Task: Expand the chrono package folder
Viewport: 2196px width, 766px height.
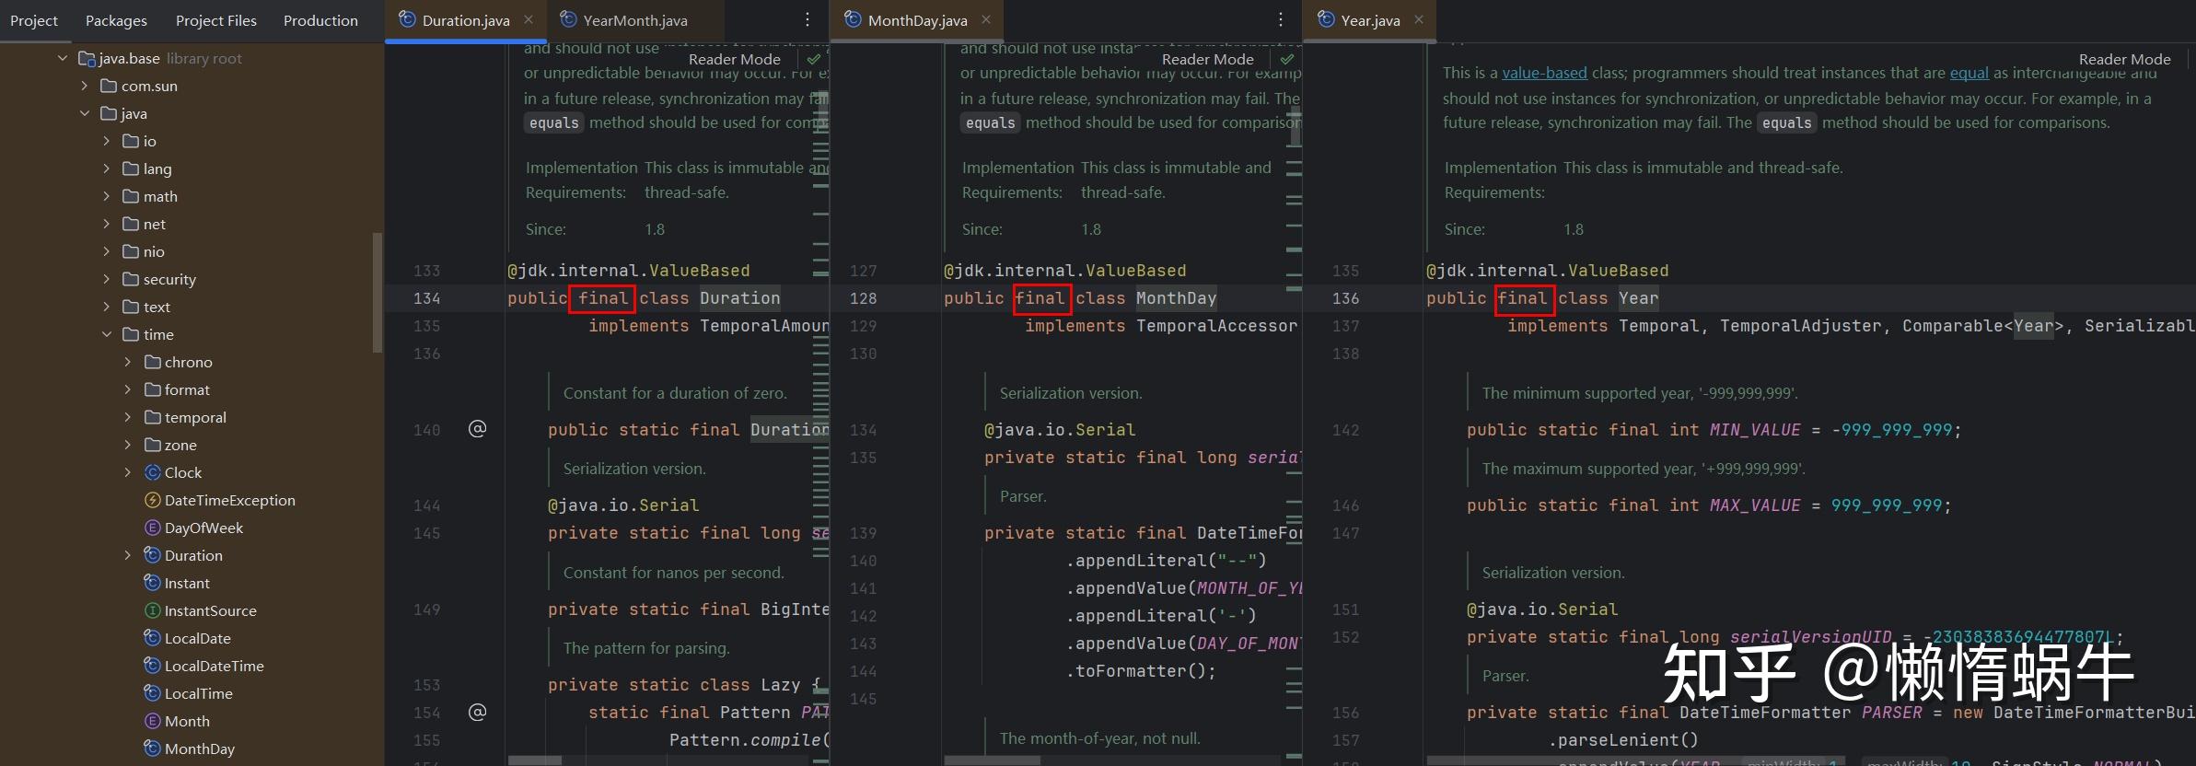Action: tap(128, 362)
